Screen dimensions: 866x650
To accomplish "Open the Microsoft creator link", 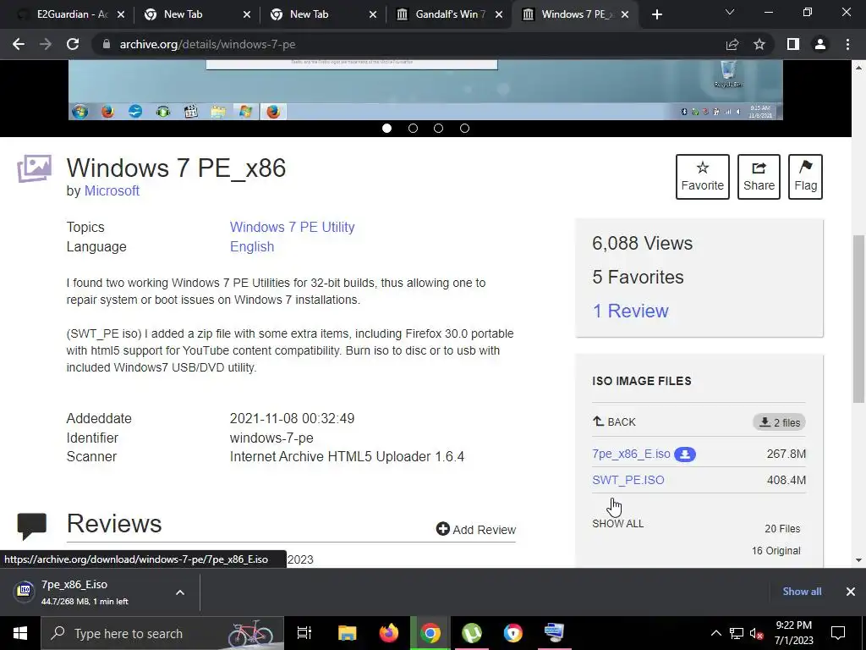I will click(112, 190).
